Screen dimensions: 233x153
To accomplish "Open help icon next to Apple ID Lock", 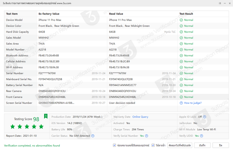I will point(205,117).
